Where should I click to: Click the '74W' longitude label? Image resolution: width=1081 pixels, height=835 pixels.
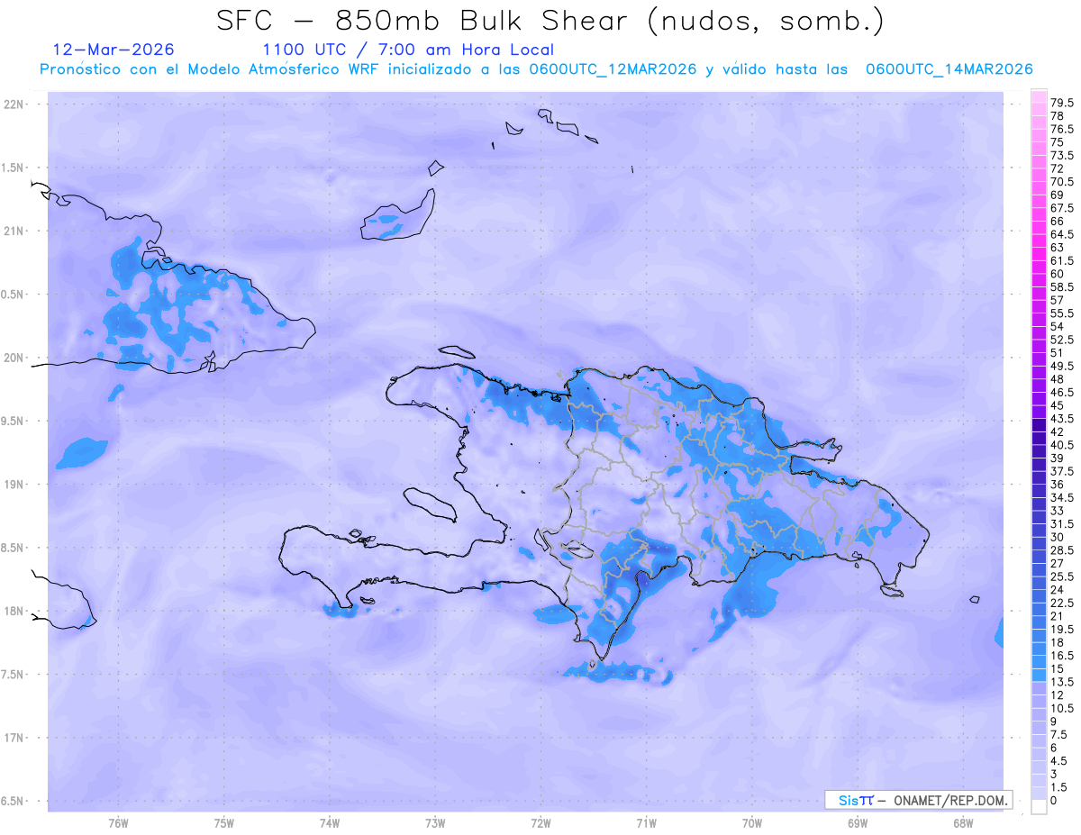tap(330, 823)
